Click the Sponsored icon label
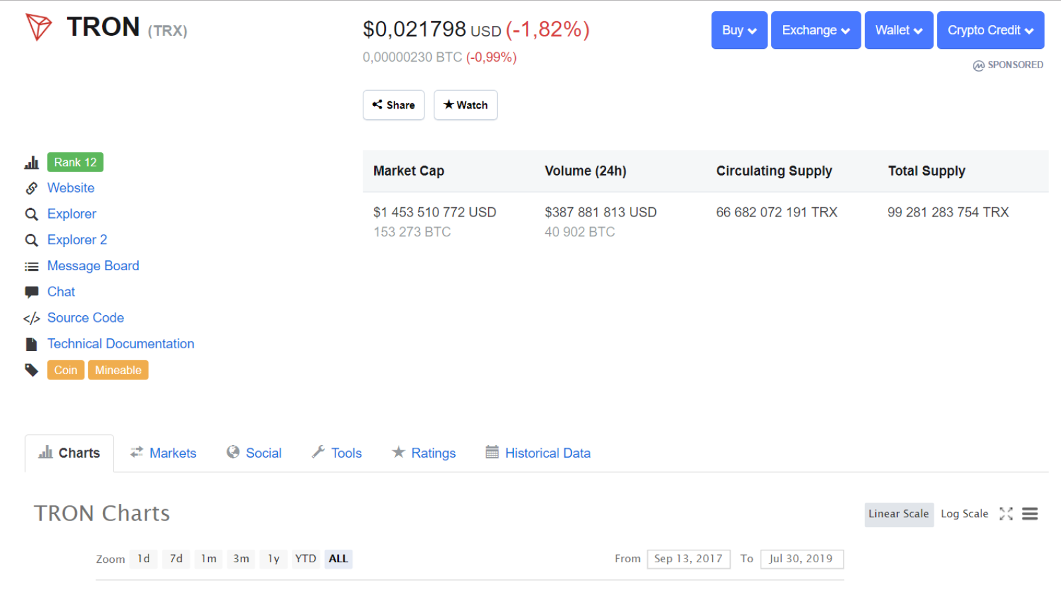This screenshot has width=1061, height=596. (x=1008, y=65)
